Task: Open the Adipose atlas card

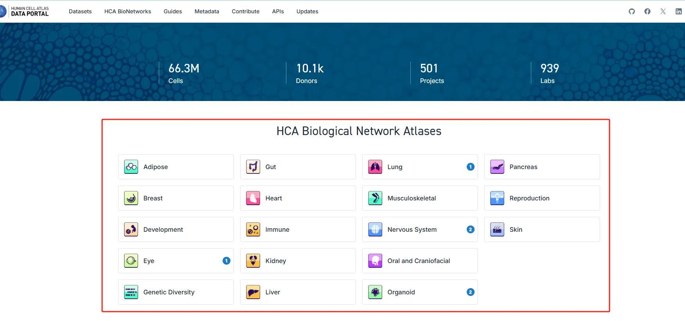Action: point(176,167)
